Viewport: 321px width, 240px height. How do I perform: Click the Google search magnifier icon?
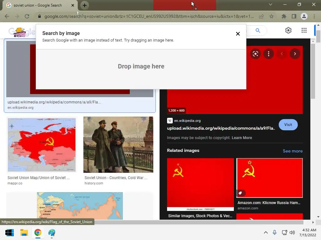point(258,30)
